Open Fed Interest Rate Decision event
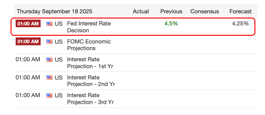The image size is (265, 115). [x=89, y=27]
